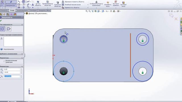The height and width of the screenshot is (102, 182).
Task: Select the Slot sketch tool
Action: 19,7
